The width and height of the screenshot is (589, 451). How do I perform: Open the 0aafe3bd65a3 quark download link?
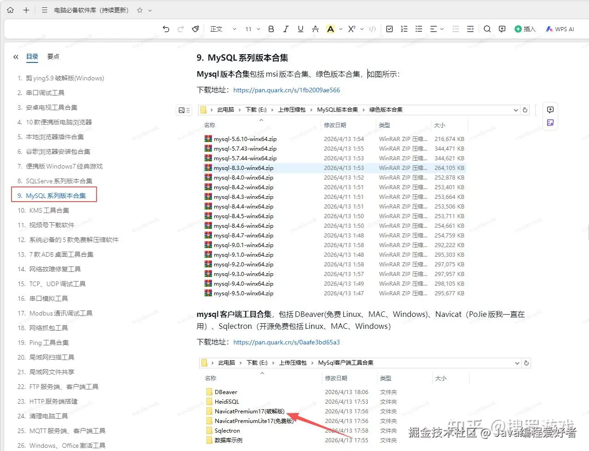286,342
